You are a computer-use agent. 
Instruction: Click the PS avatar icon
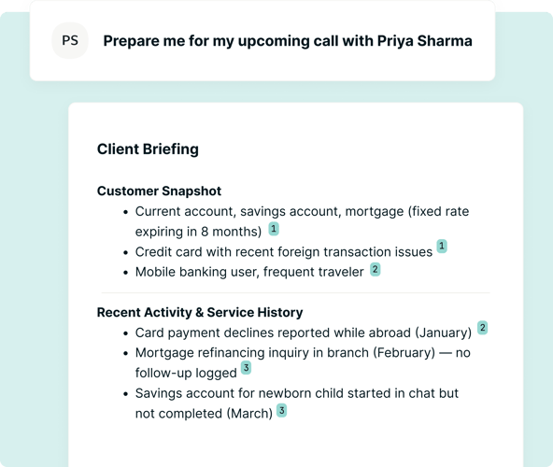pos(70,40)
